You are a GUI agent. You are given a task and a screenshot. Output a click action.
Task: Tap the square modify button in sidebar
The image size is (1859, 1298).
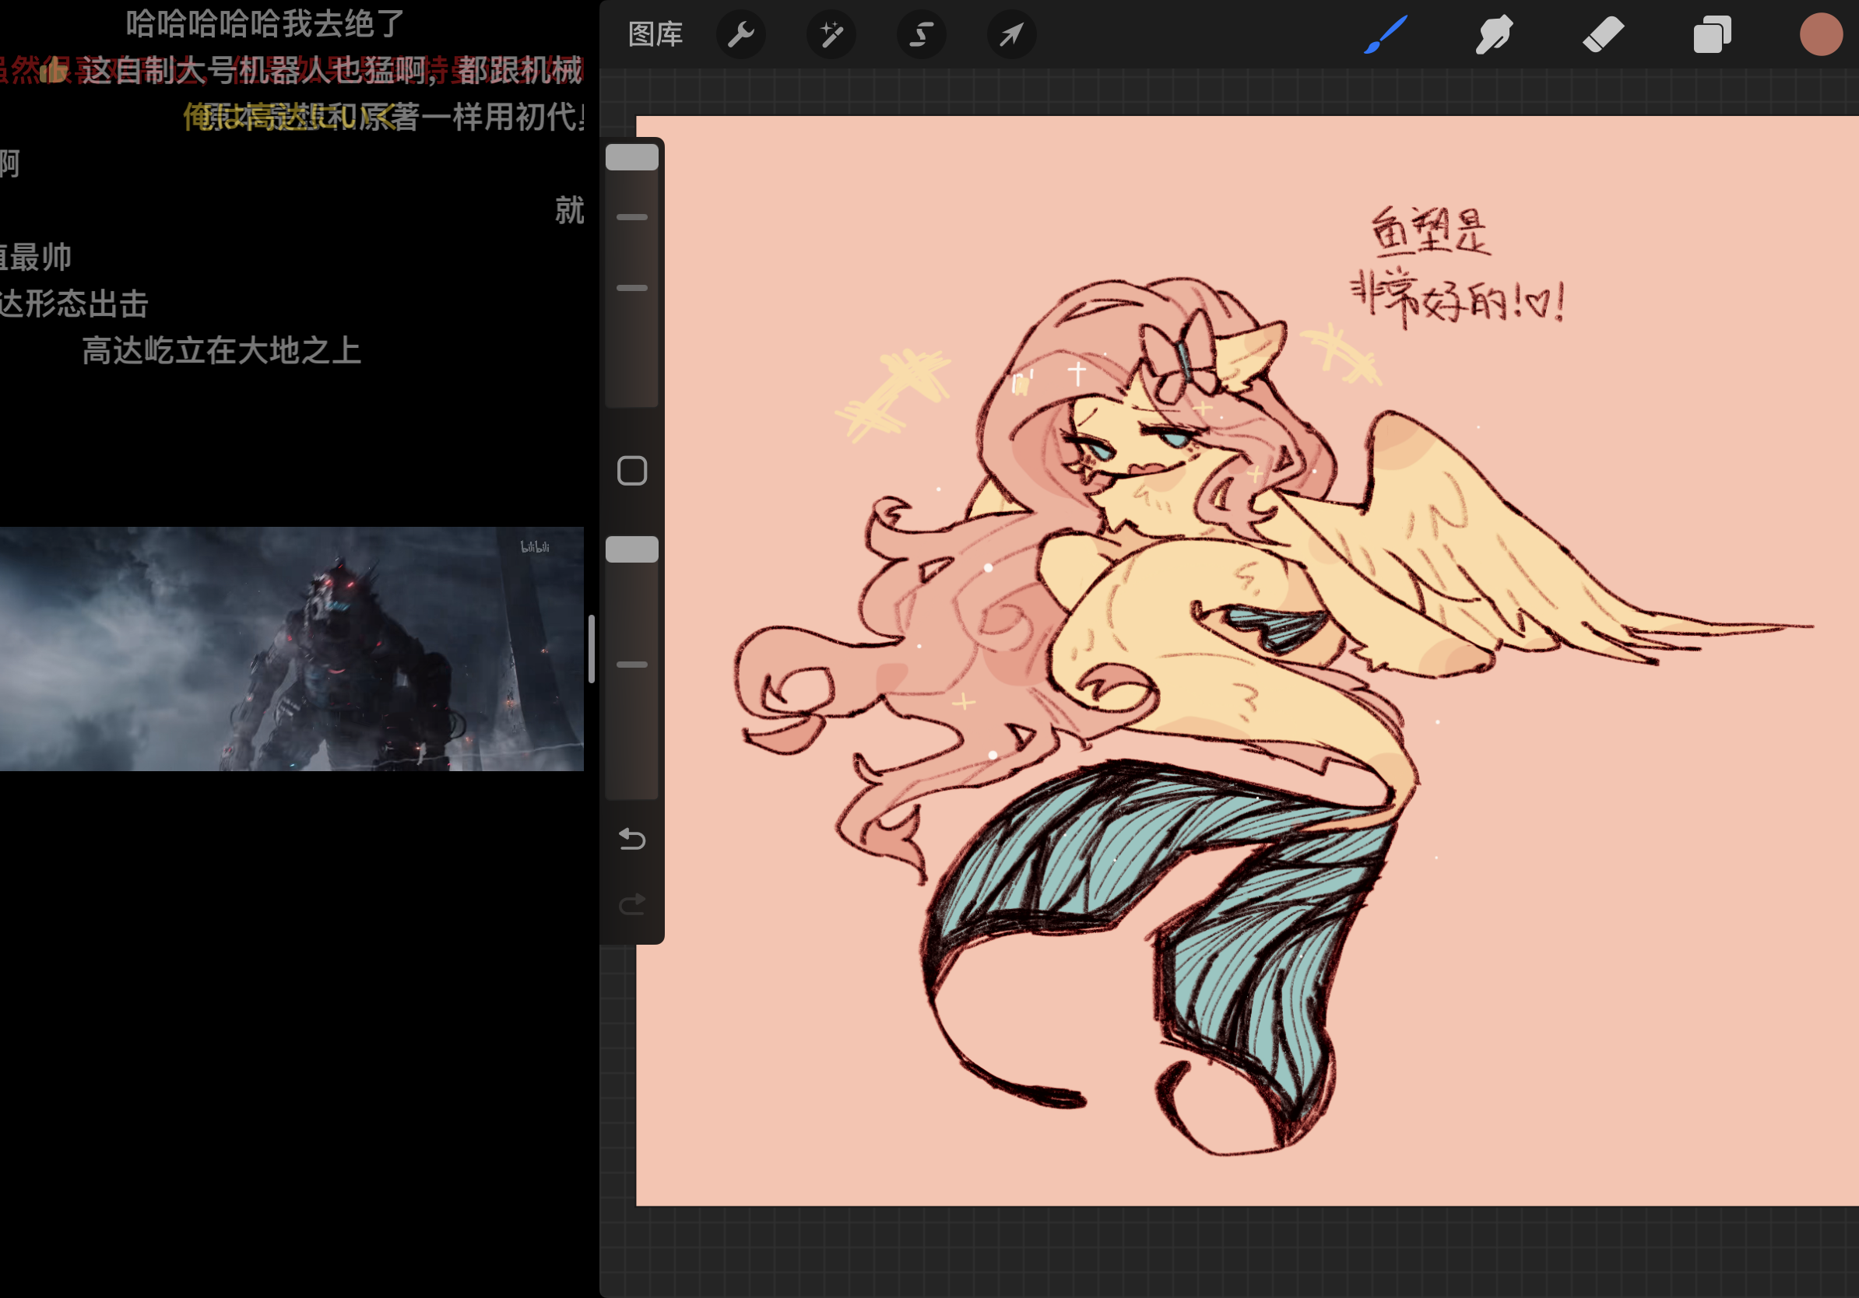tap(631, 470)
